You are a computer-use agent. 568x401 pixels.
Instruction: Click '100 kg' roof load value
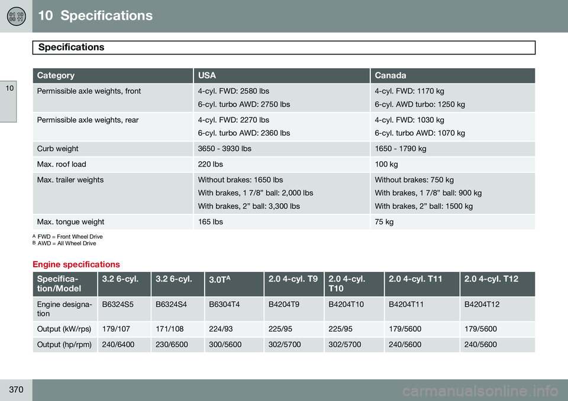click(386, 164)
